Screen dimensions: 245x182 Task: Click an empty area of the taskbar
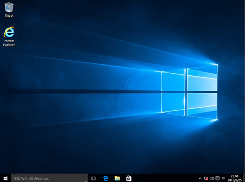click(163, 178)
